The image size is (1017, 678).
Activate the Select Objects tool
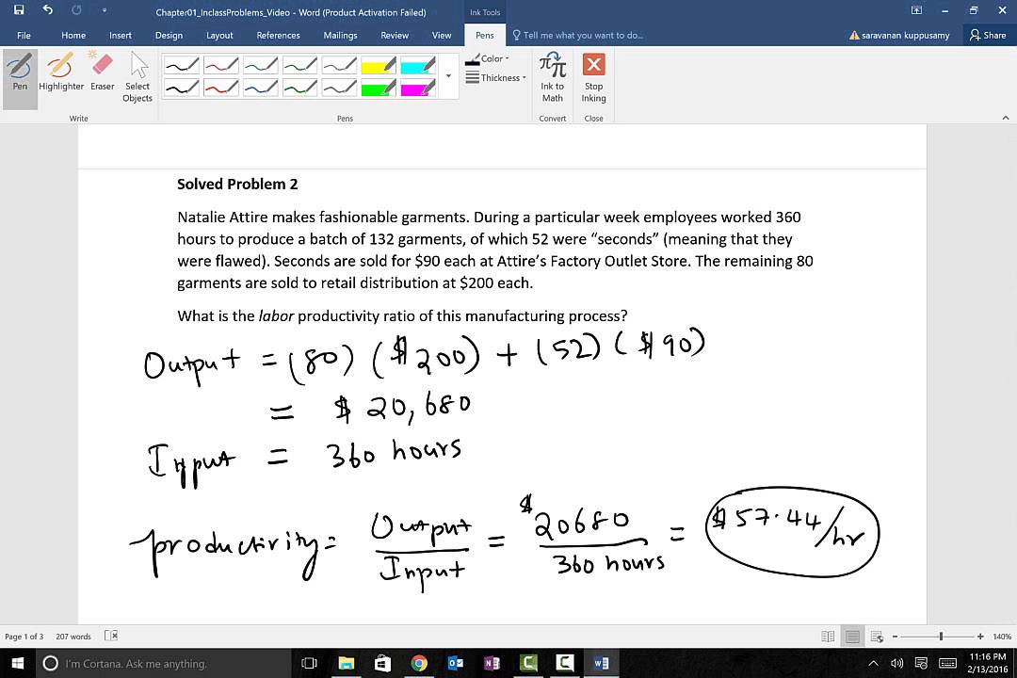(137, 78)
